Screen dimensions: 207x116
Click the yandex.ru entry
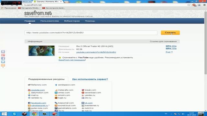[88, 95]
